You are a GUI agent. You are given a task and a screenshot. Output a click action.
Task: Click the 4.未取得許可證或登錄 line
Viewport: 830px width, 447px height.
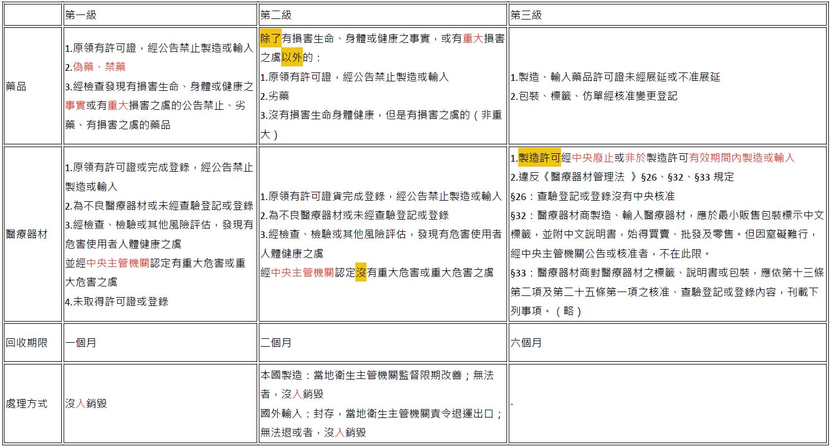point(117,302)
